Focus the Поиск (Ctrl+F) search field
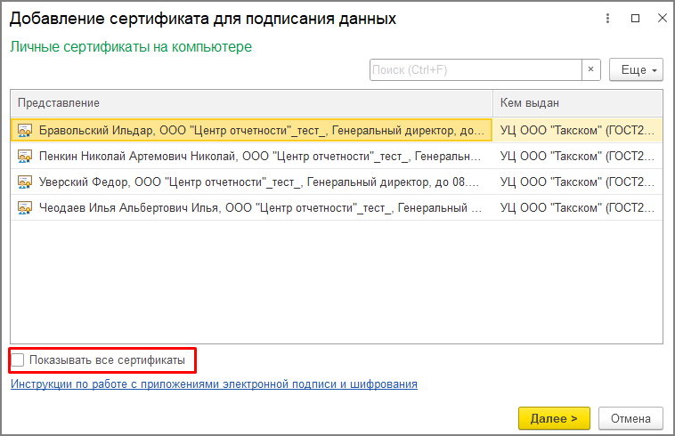Viewport: 675px width, 436px height. point(476,69)
